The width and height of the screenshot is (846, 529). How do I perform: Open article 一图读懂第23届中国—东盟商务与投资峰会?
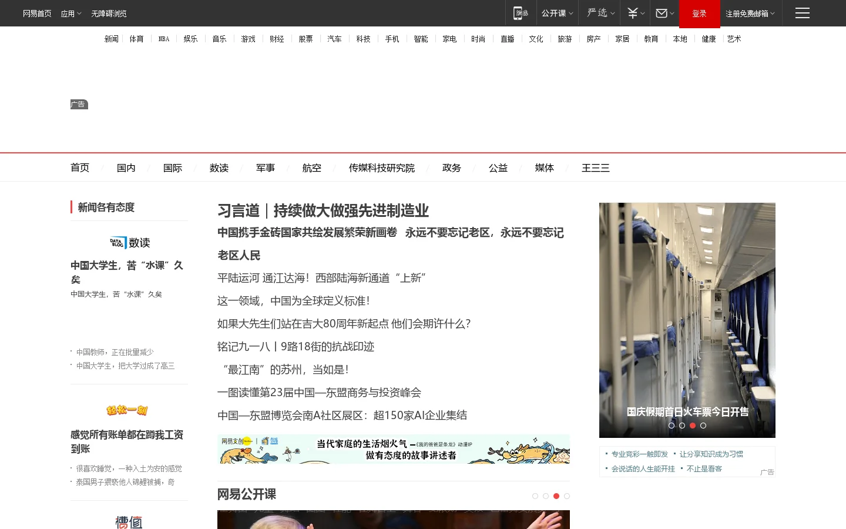(x=319, y=393)
